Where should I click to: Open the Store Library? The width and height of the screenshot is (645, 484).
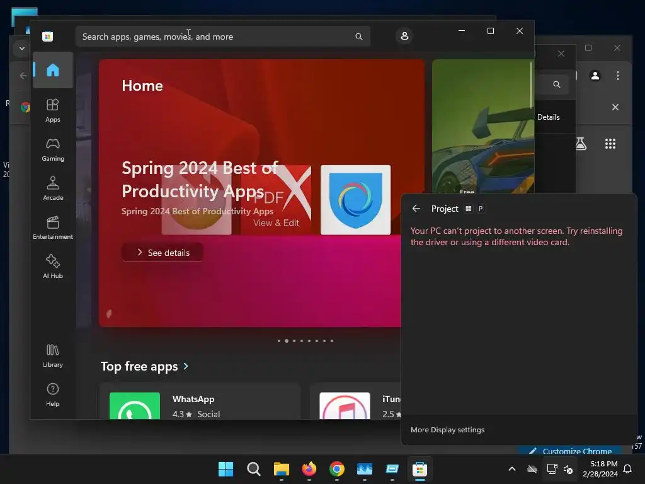point(53,355)
